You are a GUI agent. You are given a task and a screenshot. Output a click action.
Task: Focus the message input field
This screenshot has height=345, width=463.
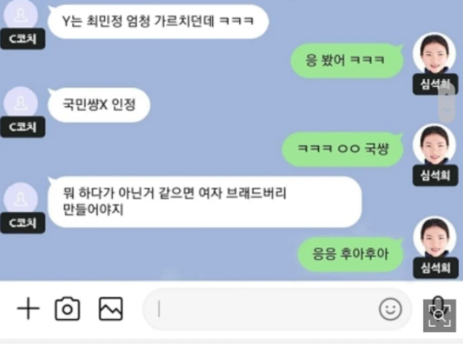click(x=278, y=310)
